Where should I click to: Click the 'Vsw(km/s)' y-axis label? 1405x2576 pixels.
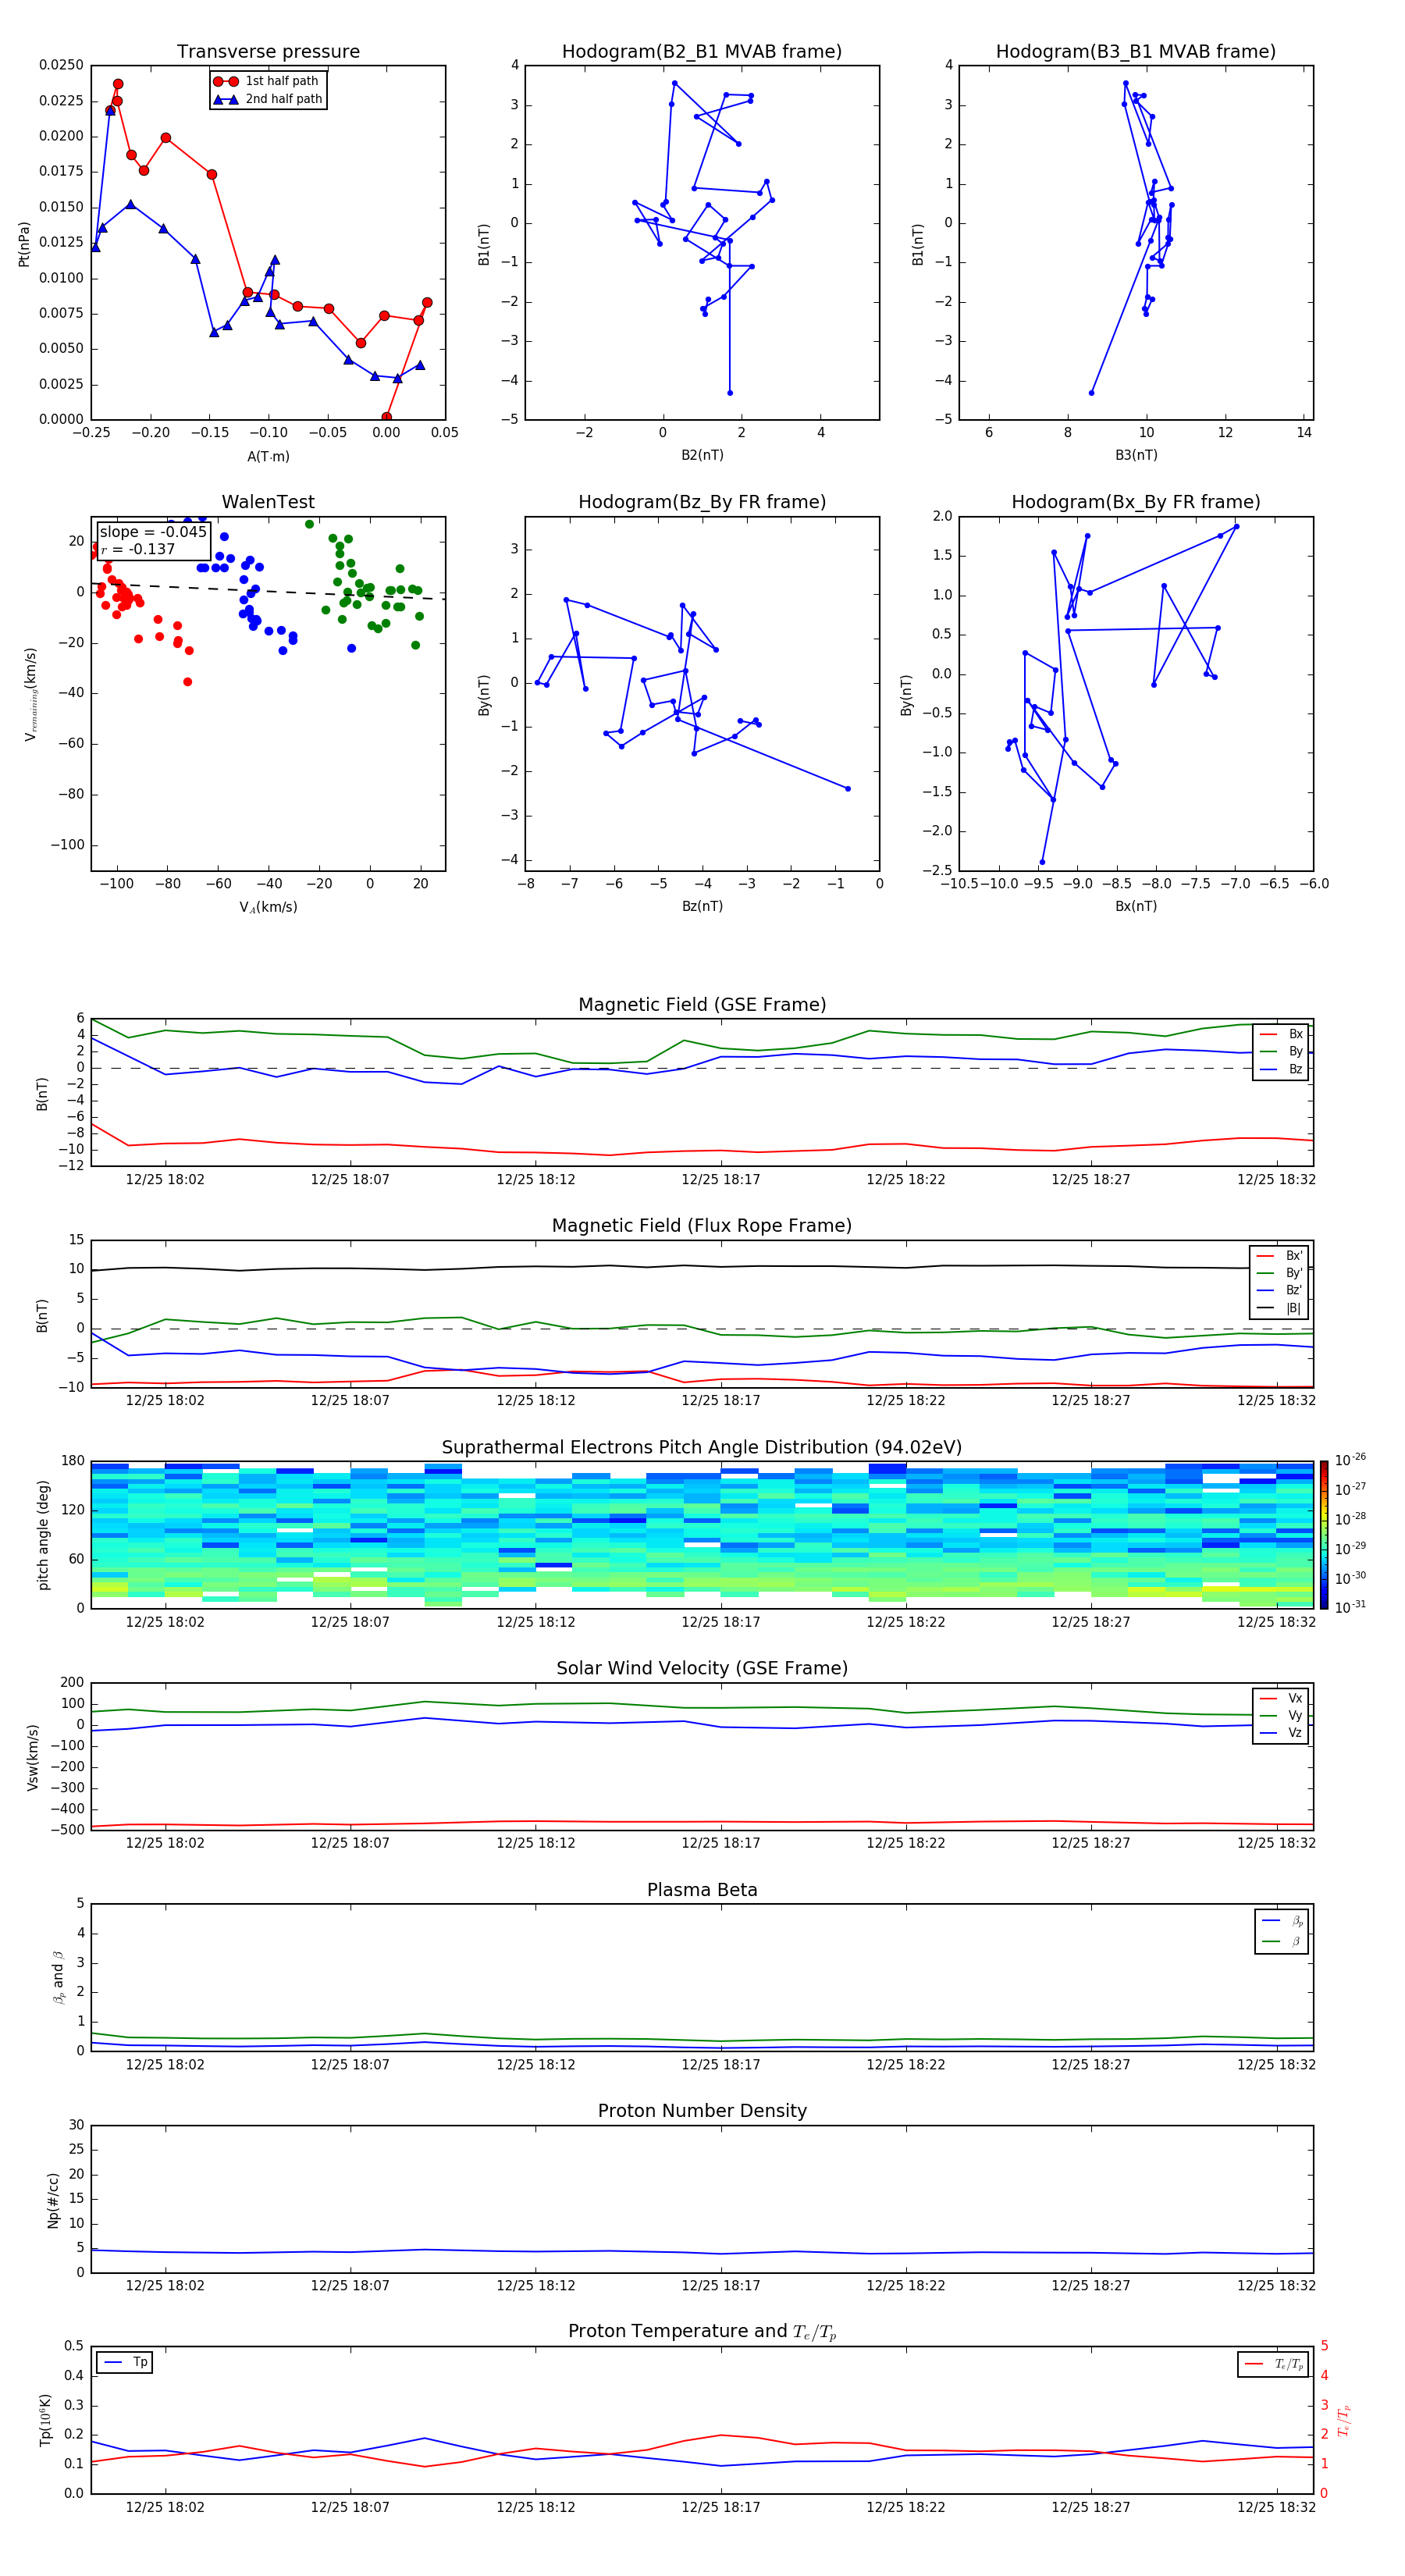pos(32,1757)
